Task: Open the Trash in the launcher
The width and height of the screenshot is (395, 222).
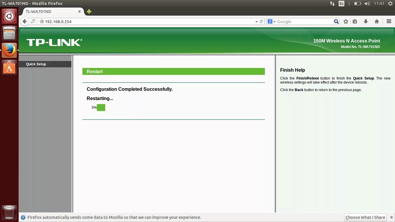Action: pyautogui.click(x=9, y=212)
